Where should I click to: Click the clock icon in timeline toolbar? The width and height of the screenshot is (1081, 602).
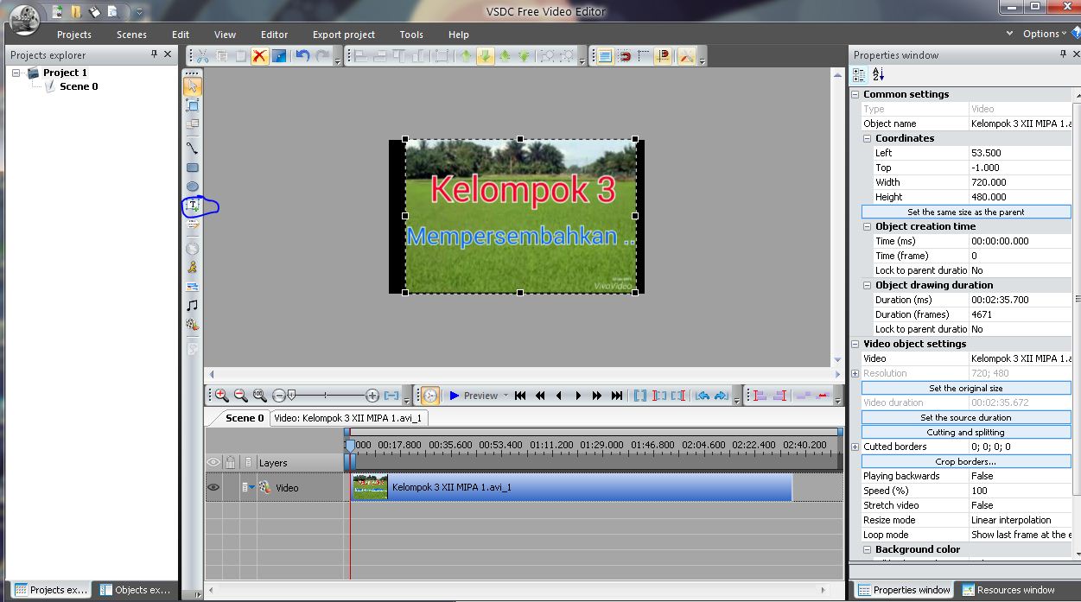(x=429, y=396)
